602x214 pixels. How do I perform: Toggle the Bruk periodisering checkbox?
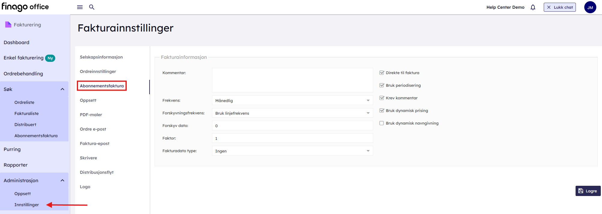tap(382, 86)
